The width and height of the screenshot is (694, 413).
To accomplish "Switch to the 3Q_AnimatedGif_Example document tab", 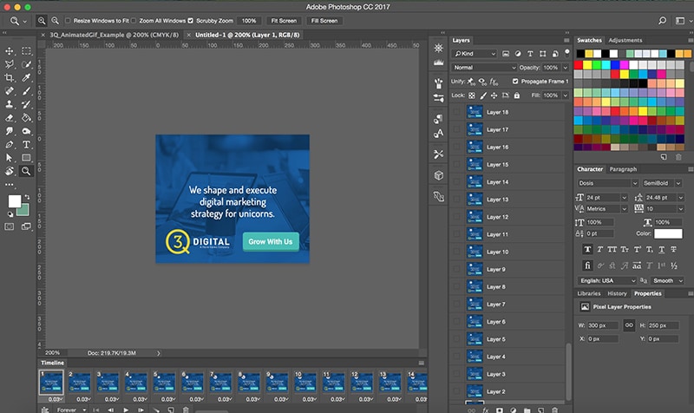I will click(114, 35).
